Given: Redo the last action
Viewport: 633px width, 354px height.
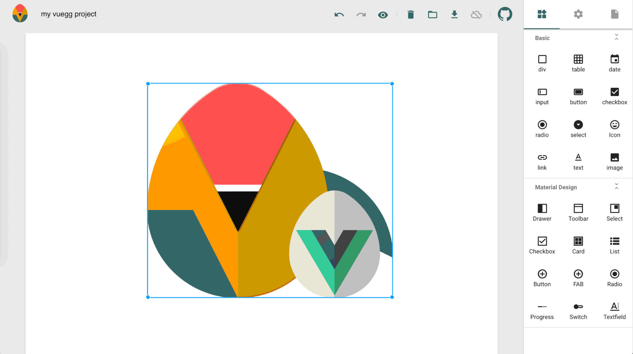Looking at the screenshot, I should click(361, 14).
